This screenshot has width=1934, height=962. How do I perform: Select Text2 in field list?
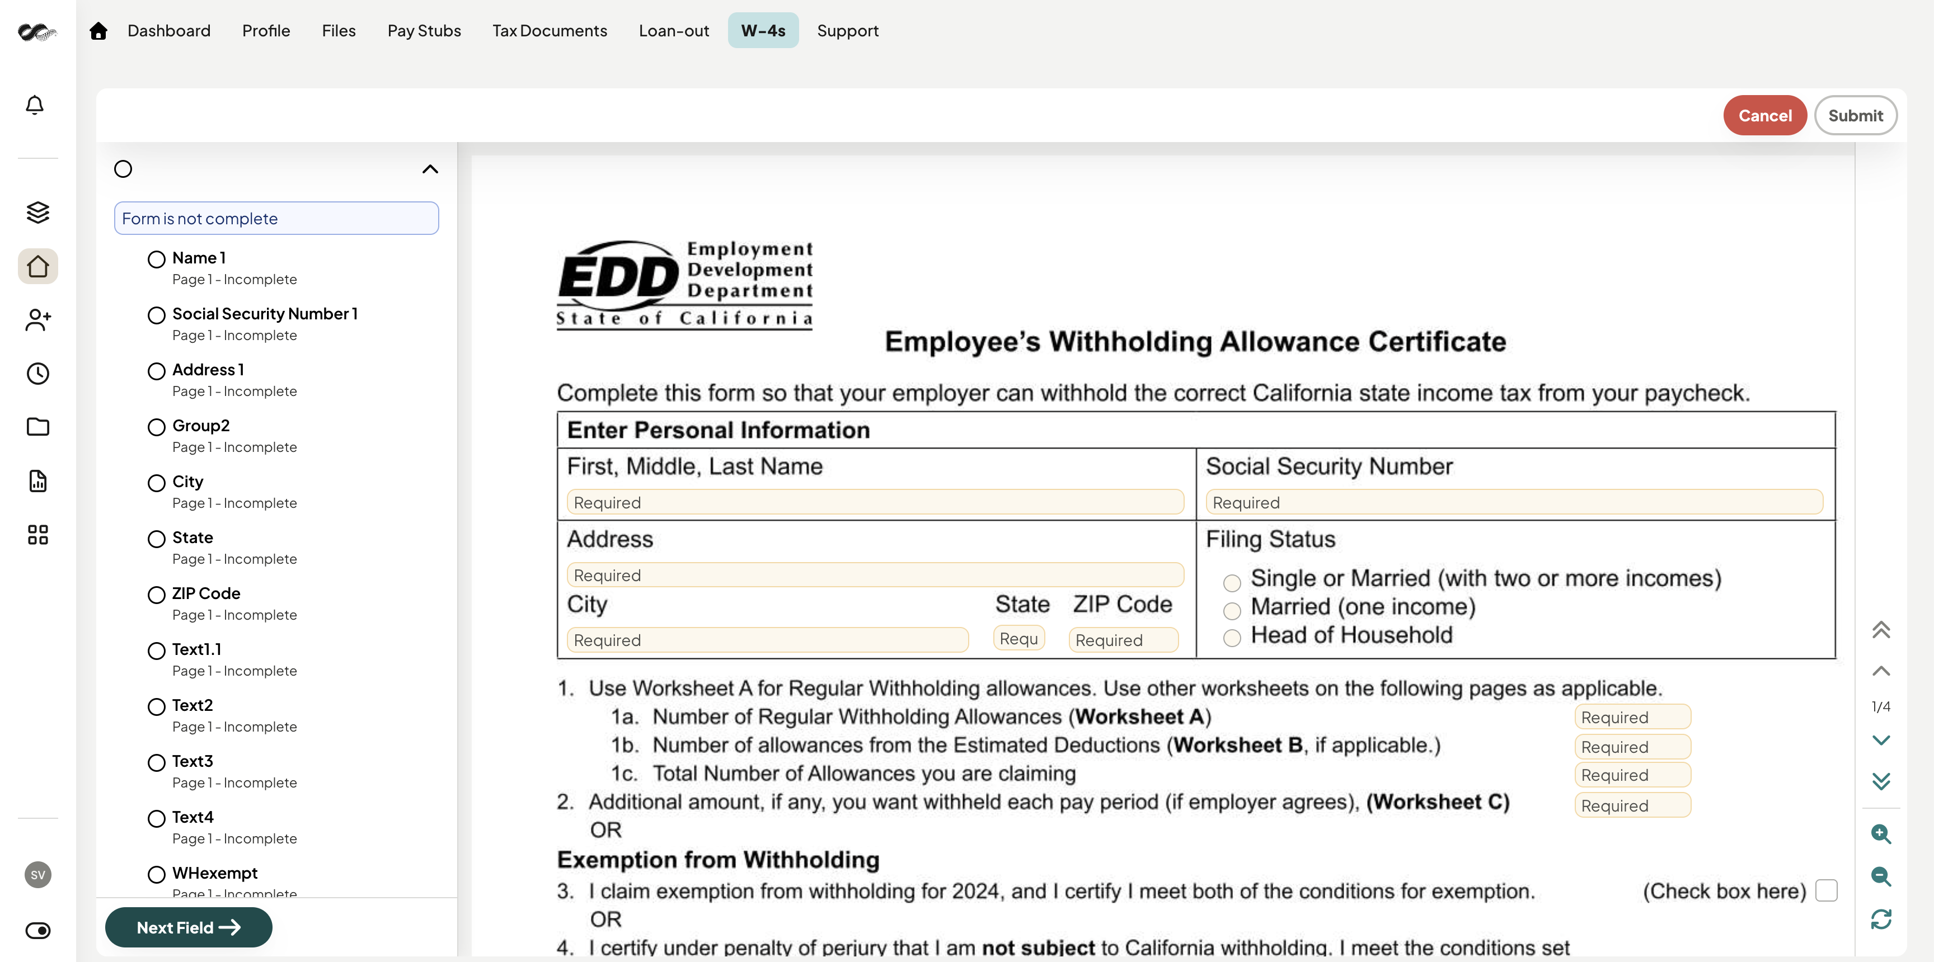223,715
